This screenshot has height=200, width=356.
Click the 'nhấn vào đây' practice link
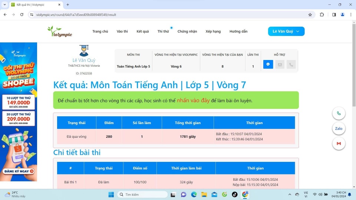point(193,100)
